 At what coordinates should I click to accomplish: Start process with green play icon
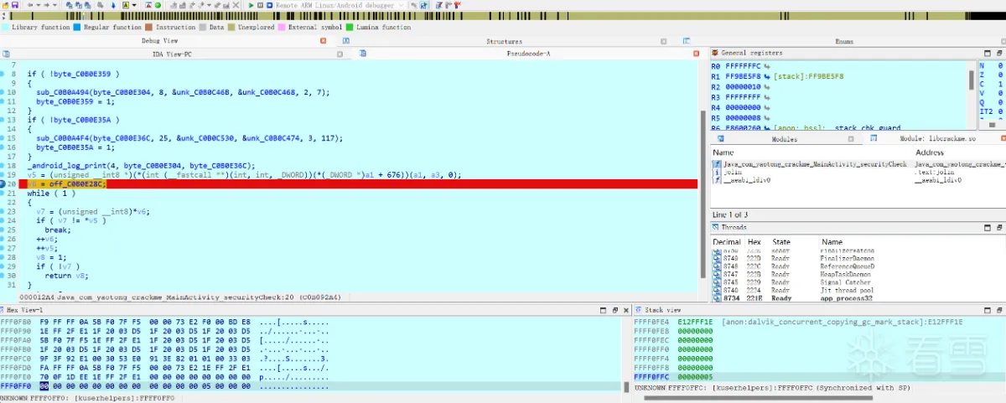point(251,5)
